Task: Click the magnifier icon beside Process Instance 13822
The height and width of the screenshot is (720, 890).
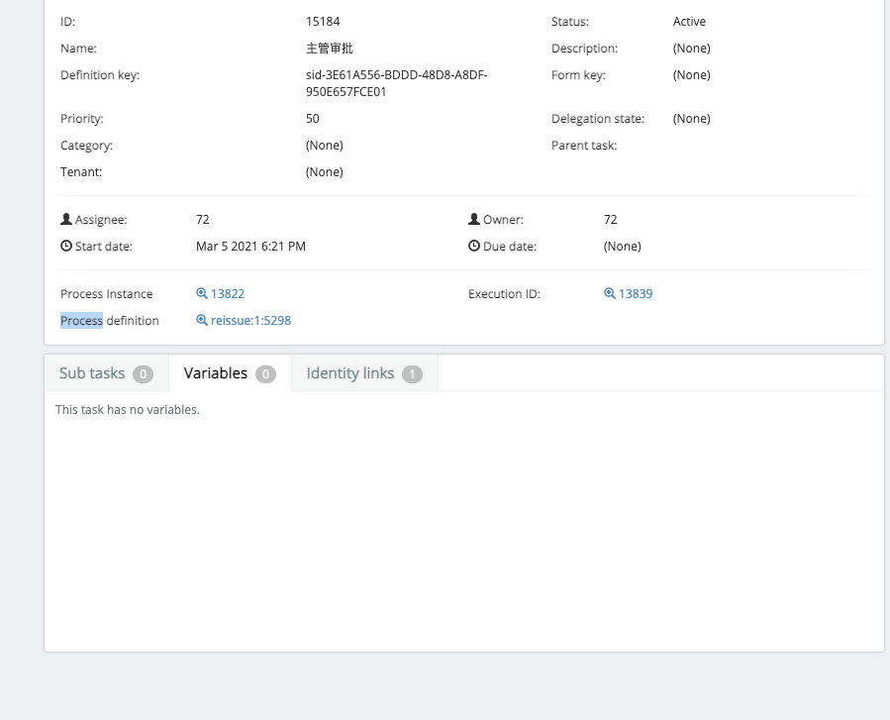Action: (x=201, y=293)
